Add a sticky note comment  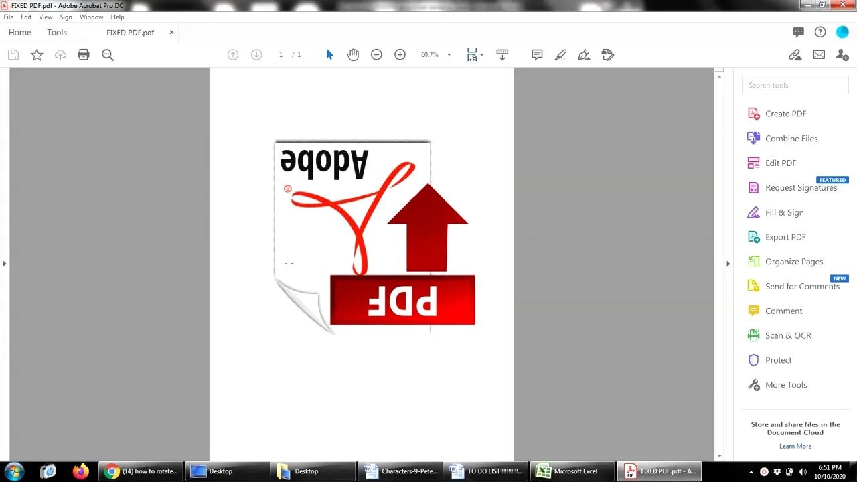pyautogui.click(x=537, y=55)
